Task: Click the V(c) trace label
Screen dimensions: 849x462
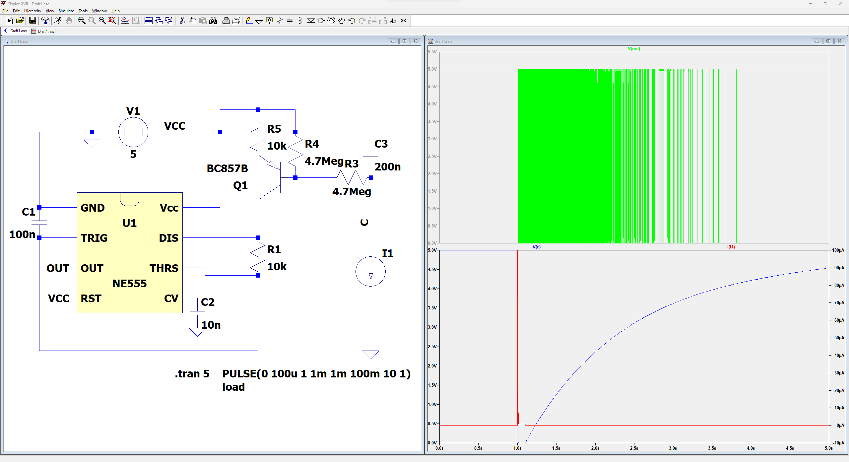Action: (537, 247)
